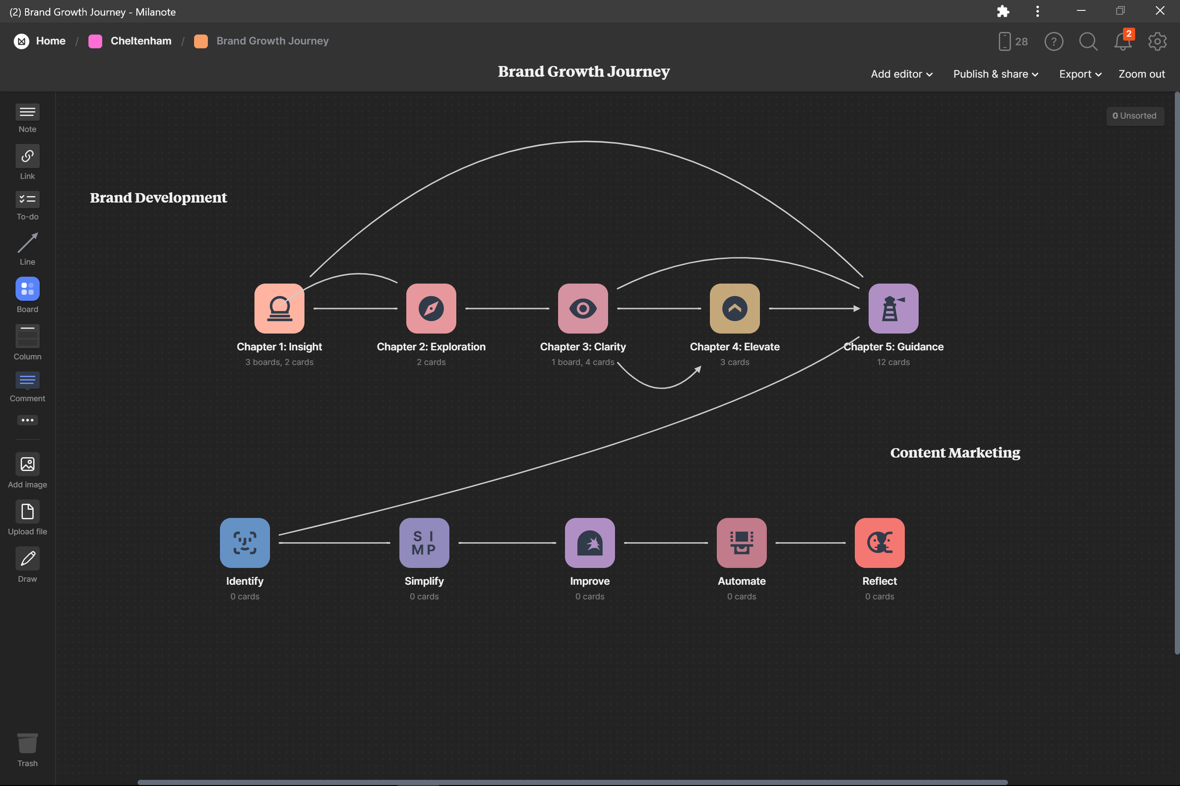This screenshot has width=1180, height=786.
Task: Open the Publish & share dropdown
Action: 995,74
